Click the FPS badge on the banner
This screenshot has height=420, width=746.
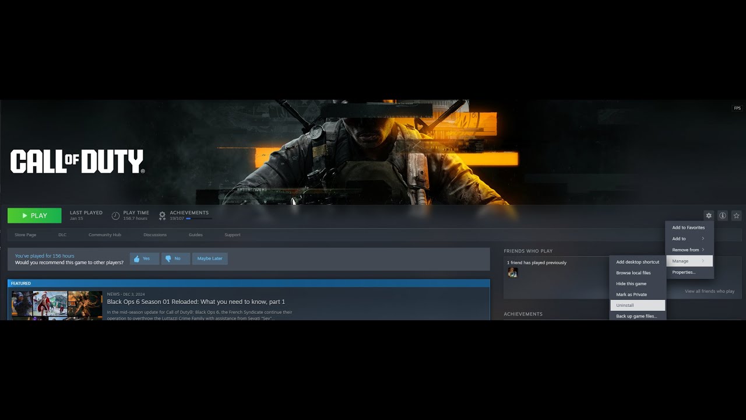click(737, 108)
